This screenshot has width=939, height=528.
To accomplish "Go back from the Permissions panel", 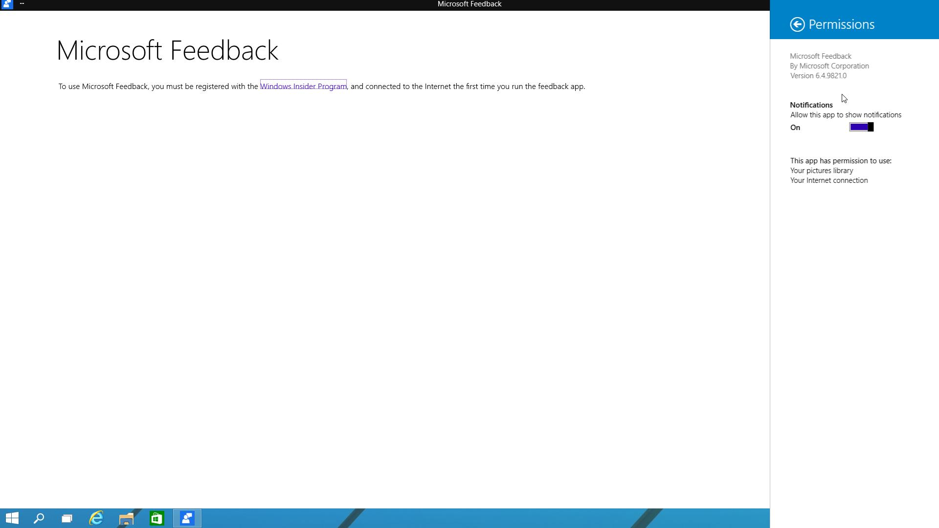I will pos(797,24).
